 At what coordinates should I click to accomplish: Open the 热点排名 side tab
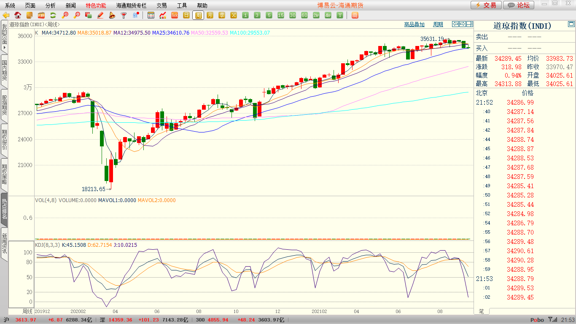pos(4,209)
